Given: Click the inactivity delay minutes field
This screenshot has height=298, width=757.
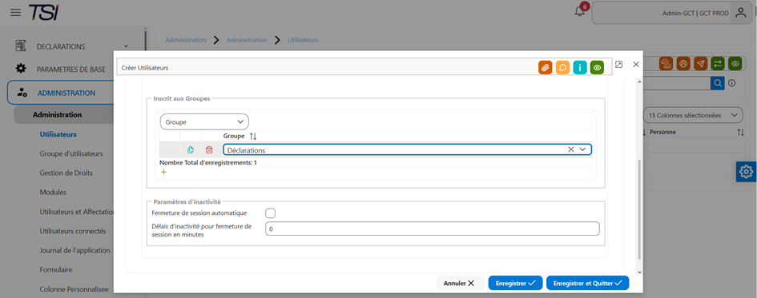Looking at the screenshot, I should 432,228.
